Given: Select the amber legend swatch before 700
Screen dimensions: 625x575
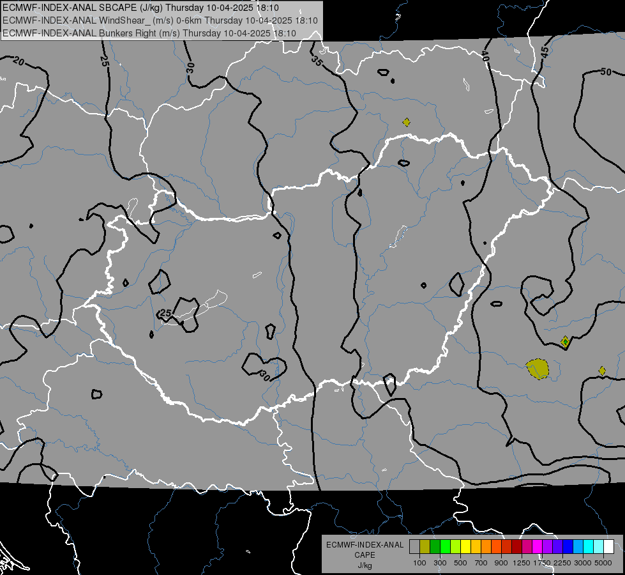Looking at the screenshot, I should coord(476,547).
